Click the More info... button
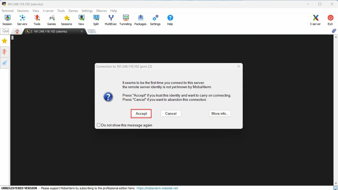 point(220,113)
